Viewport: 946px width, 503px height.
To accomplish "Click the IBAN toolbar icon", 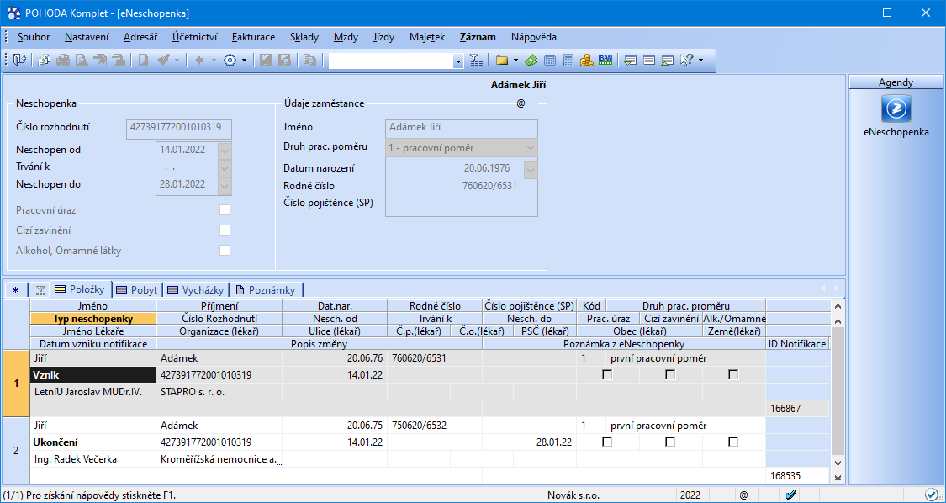I will (605, 60).
